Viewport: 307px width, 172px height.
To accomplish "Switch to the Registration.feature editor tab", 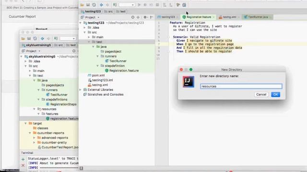I will (198, 17).
